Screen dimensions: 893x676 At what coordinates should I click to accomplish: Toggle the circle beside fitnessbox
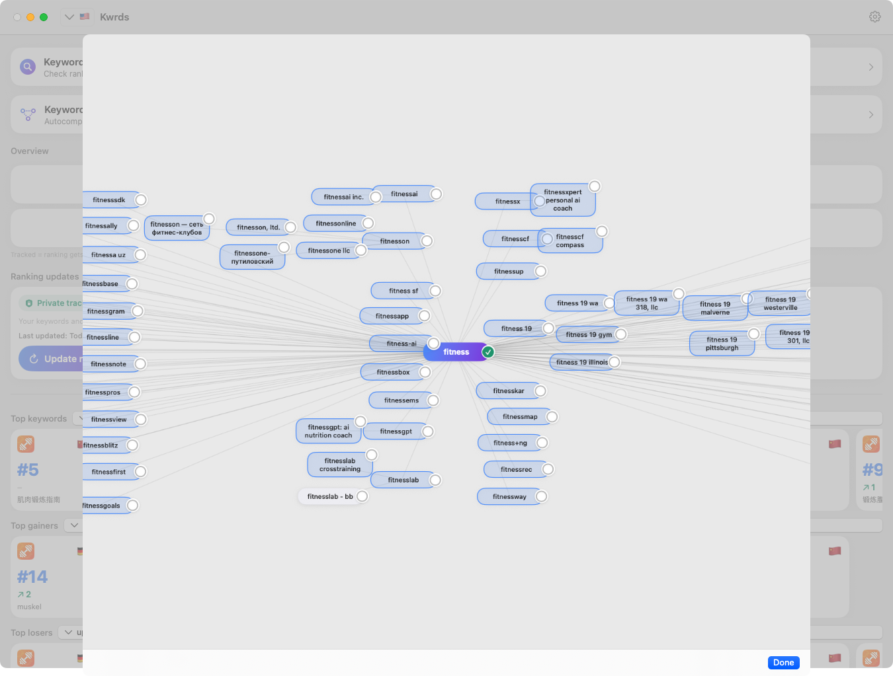(425, 373)
